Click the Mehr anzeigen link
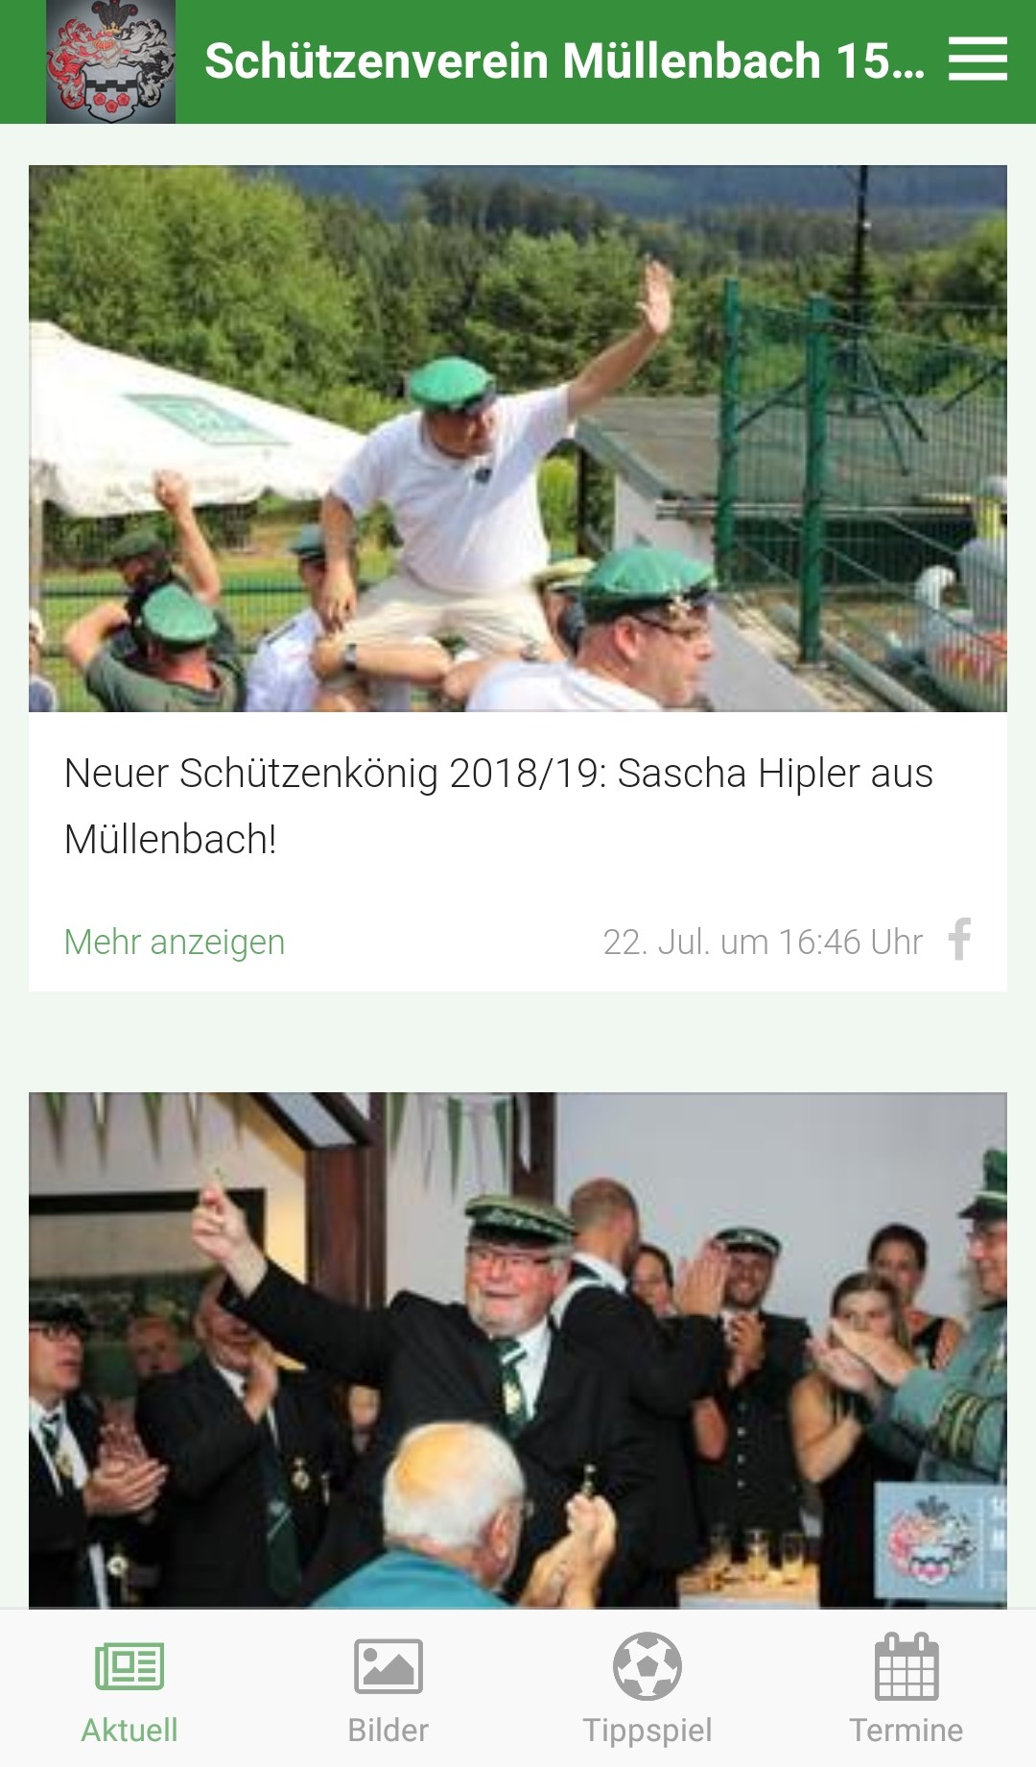1036x1767 pixels. 175,942
